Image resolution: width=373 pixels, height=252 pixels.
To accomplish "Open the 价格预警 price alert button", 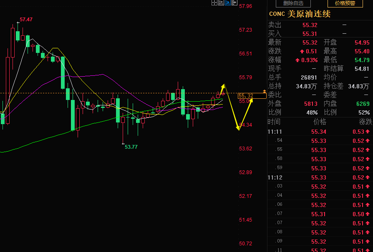I will tap(345, 3).
